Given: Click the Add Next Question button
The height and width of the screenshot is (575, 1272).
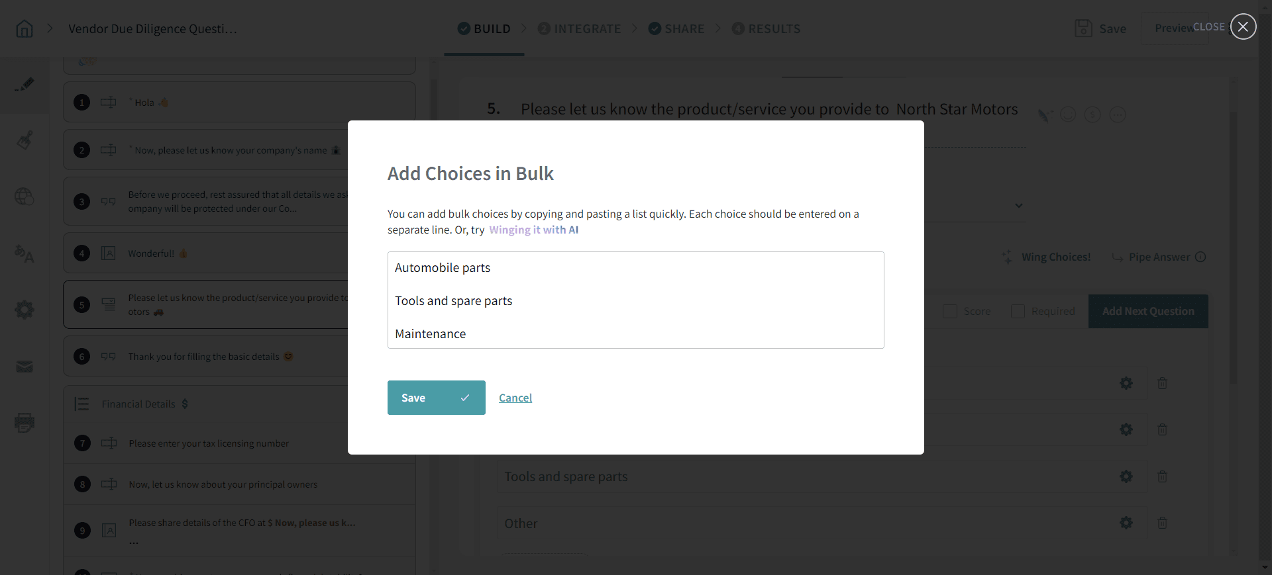Looking at the screenshot, I should click(1148, 312).
